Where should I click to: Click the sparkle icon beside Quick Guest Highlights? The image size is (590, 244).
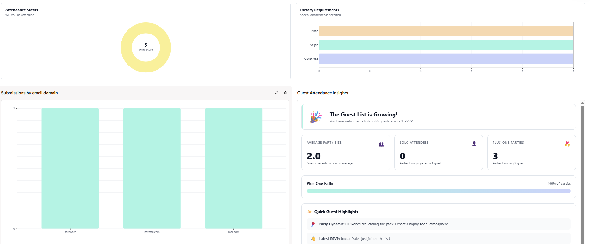point(309,212)
